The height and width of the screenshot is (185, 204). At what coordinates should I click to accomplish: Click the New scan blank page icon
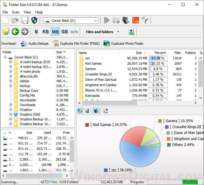click(6, 20)
